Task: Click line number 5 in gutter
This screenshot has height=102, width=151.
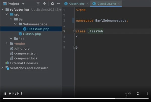Action: pos(64,31)
